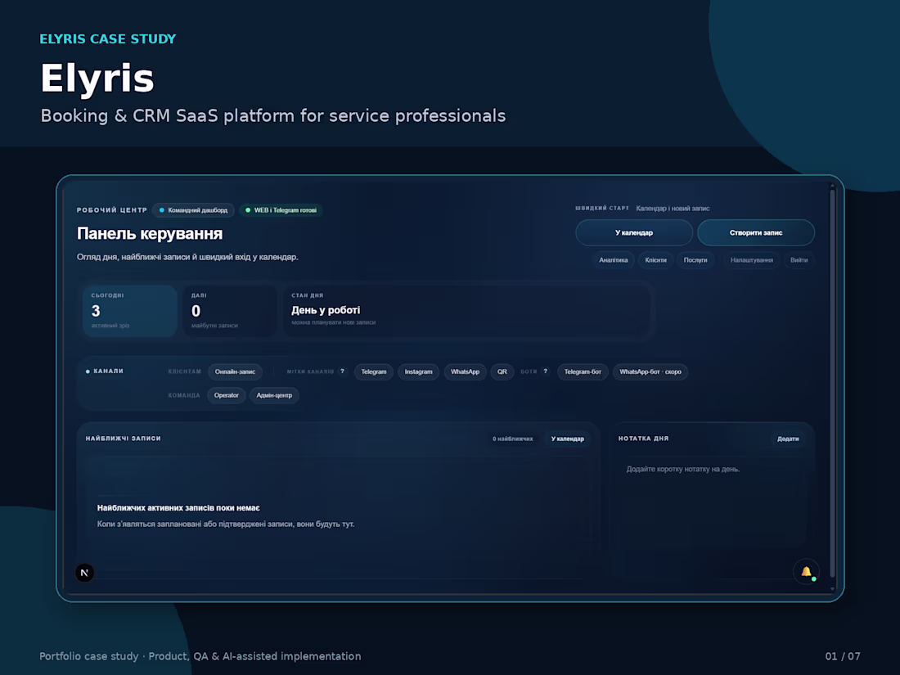Viewport: 900px width, 675px height.
Task: Select the Онлайн-запис chip
Action: (x=235, y=372)
